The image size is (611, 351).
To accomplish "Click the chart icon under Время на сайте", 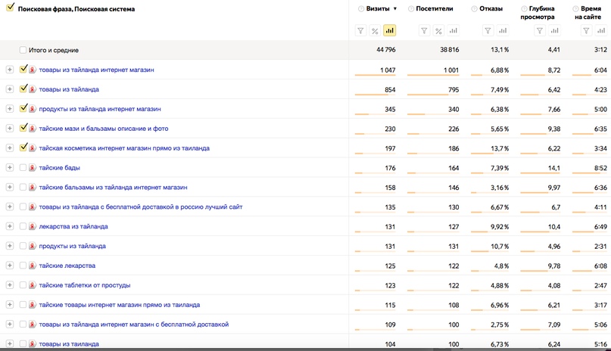I will coord(601,31).
